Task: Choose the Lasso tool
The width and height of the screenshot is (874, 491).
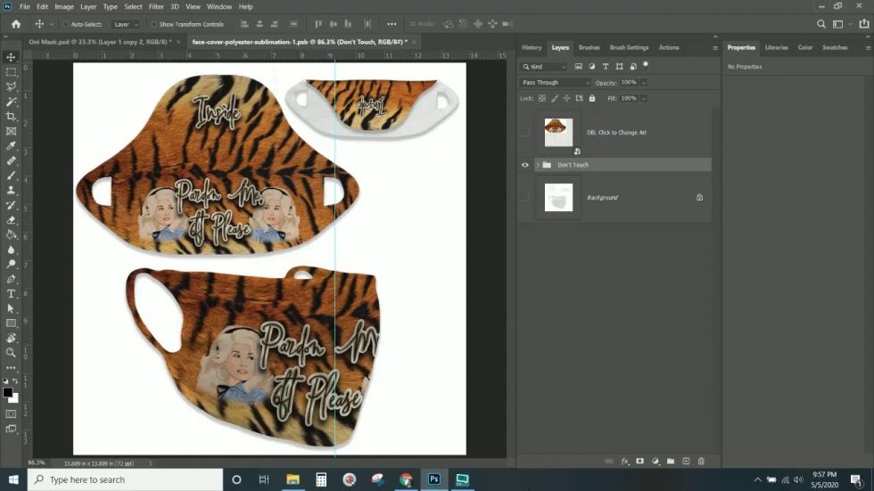Action: [x=12, y=86]
